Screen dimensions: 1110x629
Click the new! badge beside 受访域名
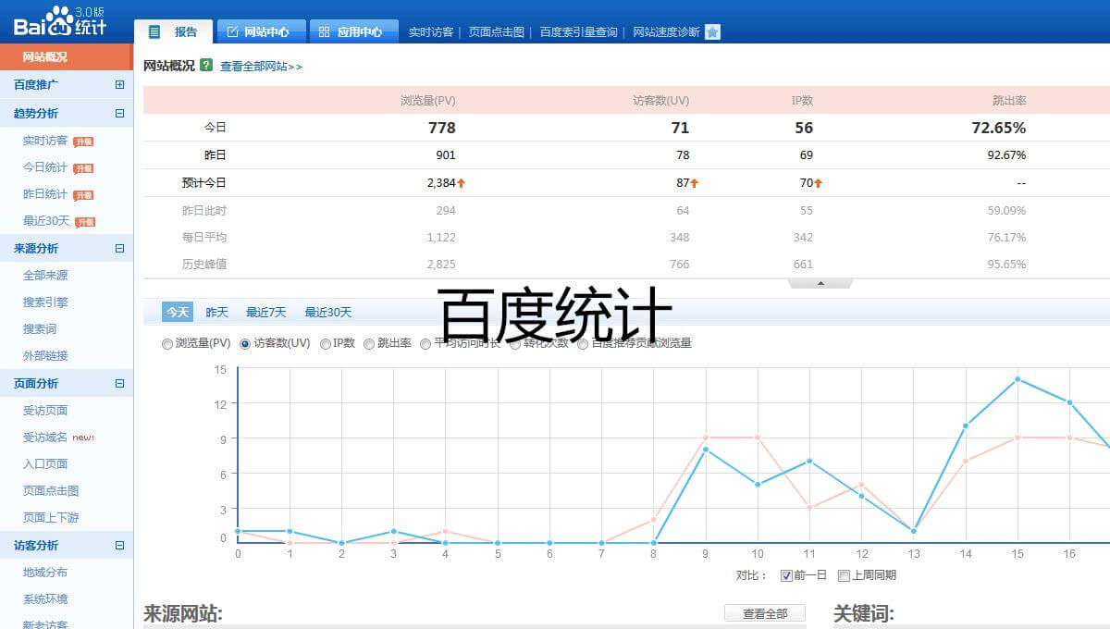(x=83, y=438)
